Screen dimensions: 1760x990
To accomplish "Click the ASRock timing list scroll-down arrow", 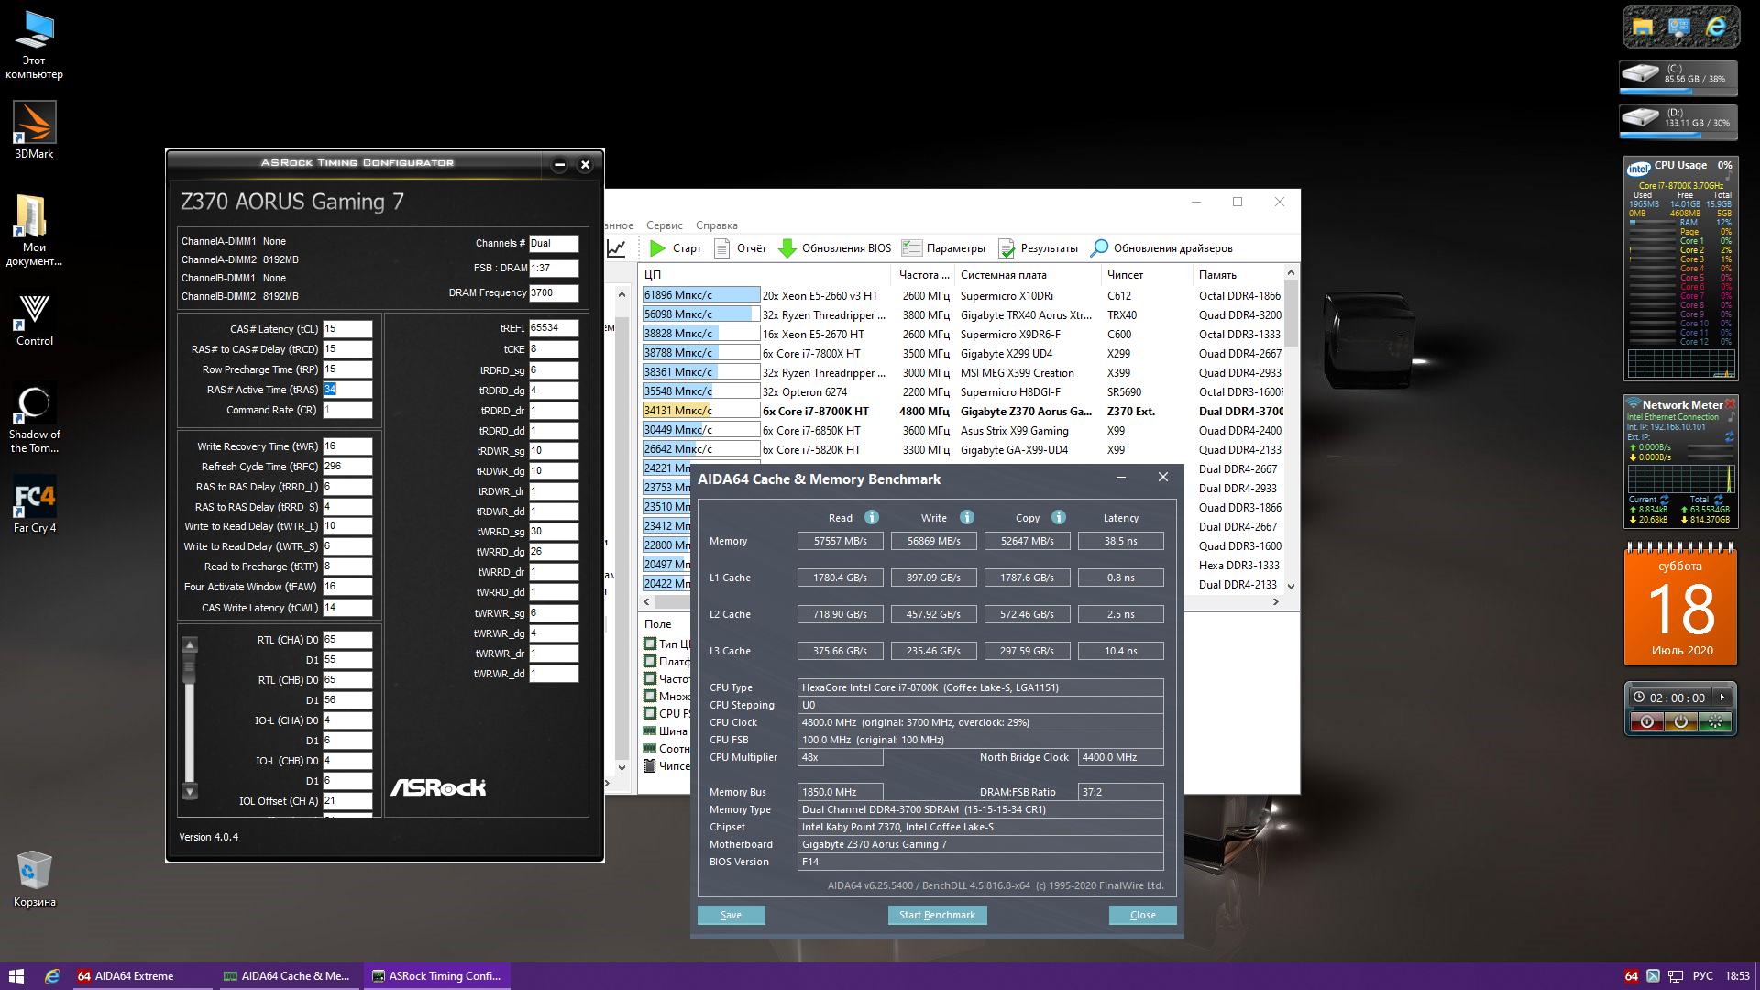I will point(190,791).
